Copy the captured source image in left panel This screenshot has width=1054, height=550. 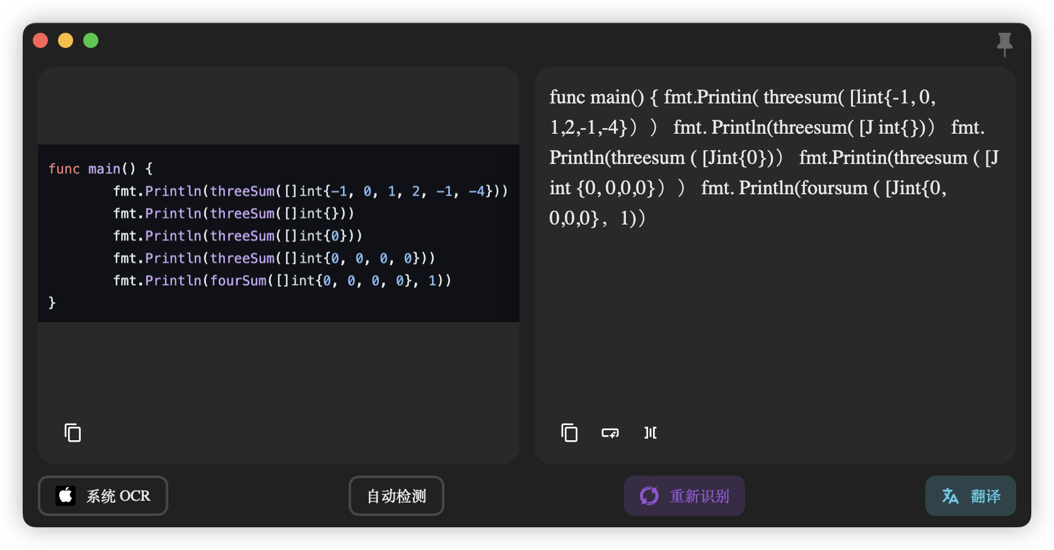click(72, 433)
